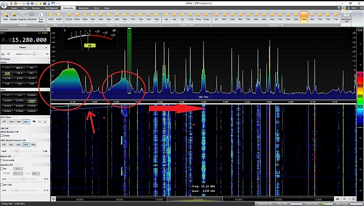Set AGC to Med
Viewport: 364px width, 206px height.
[19, 121]
